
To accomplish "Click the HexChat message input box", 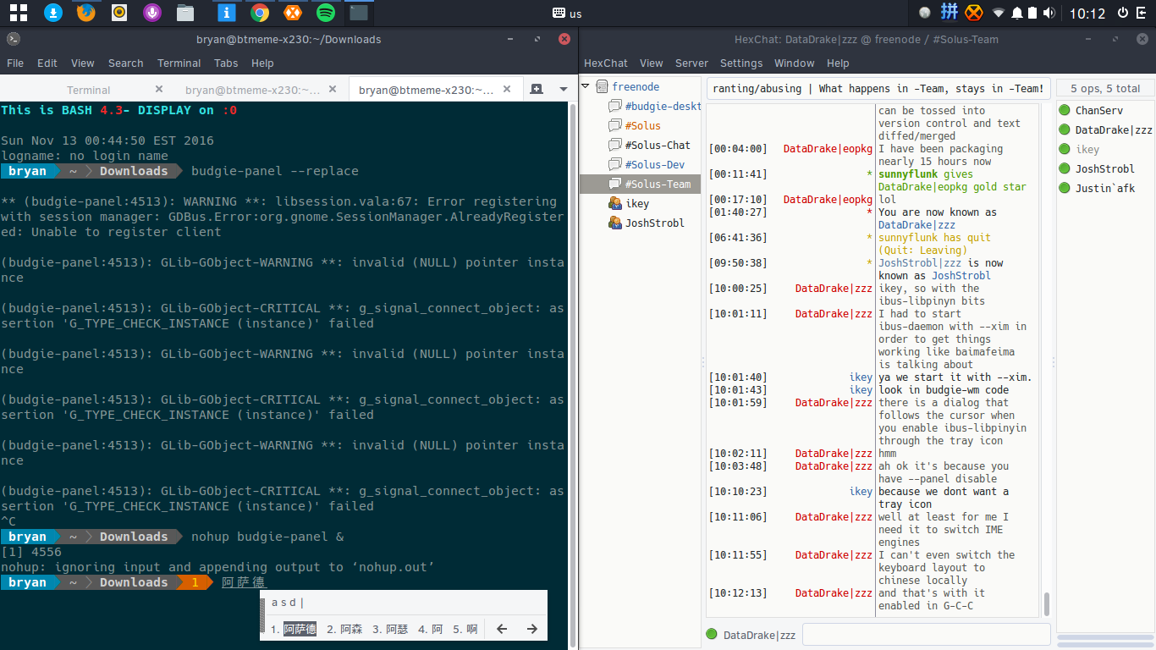I will pos(926,635).
